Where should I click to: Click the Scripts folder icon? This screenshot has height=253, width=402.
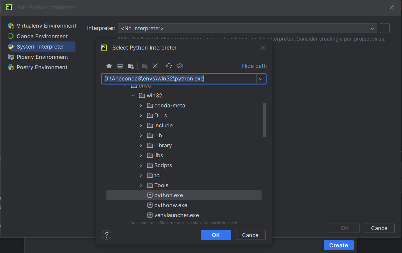tap(150, 165)
